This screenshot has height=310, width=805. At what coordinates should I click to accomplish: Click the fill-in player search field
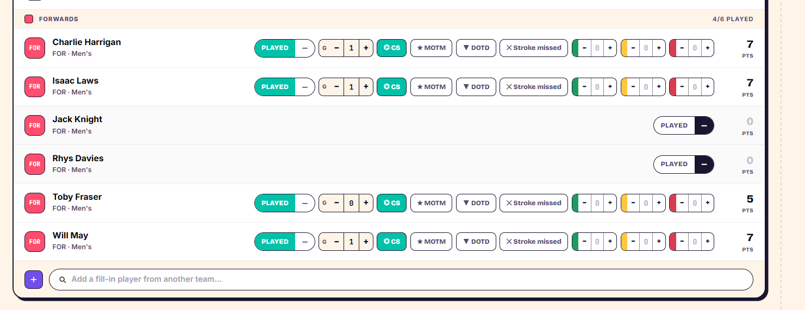coord(401,280)
